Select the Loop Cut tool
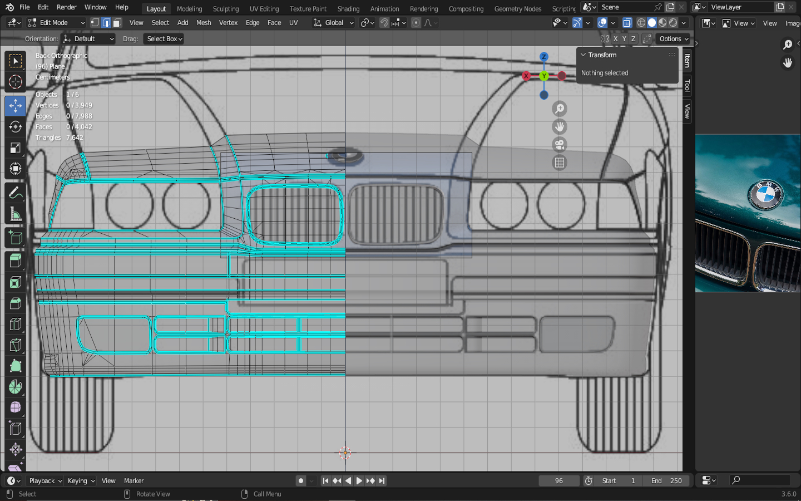Viewport: 801px width, 501px height. pos(16,324)
